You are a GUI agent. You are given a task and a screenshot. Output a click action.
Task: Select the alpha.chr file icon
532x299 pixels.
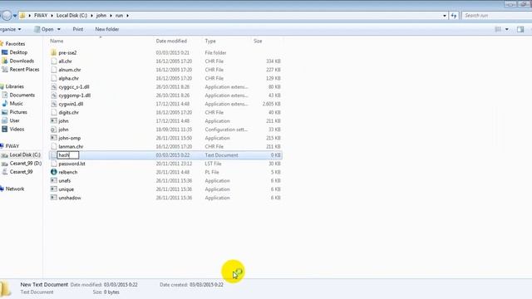click(x=53, y=78)
